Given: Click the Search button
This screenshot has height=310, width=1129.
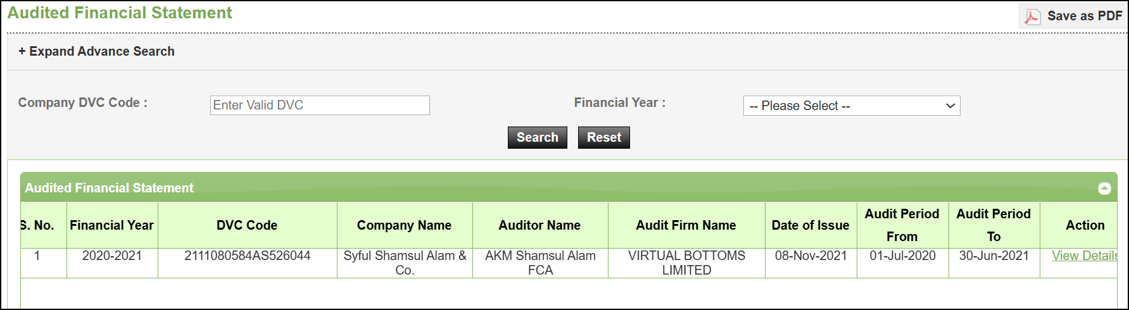Looking at the screenshot, I should (538, 137).
